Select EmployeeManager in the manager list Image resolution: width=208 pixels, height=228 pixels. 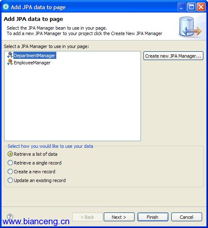pyautogui.click(x=32, y=63)
